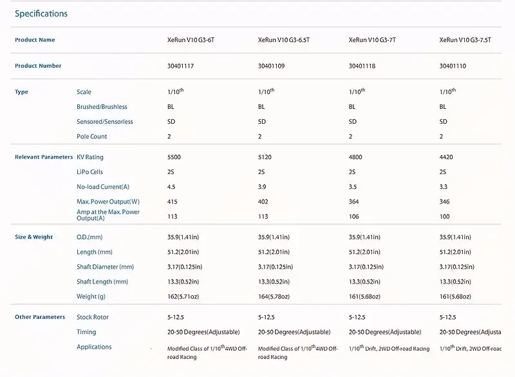This screenshot has width=515, height=377.
Task: Click the Specifications heading
Action: [41, 14]
